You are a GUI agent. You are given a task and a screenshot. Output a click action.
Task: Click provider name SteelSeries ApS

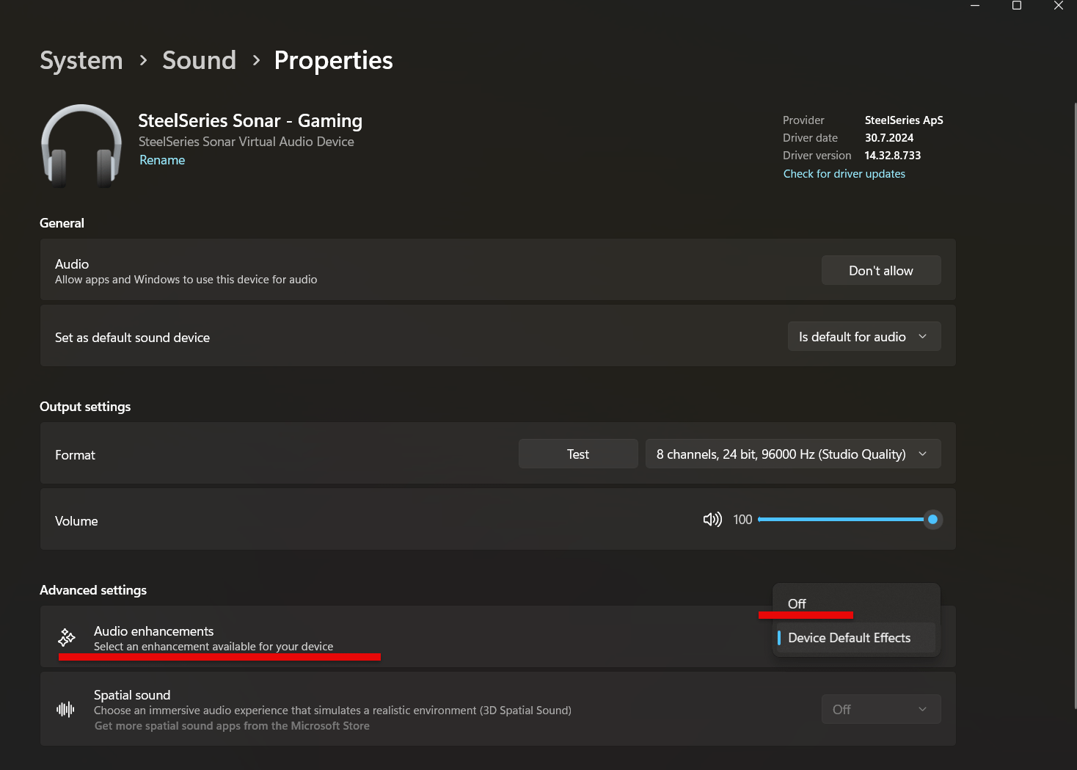pyautogui.click(x=904, y=120)
